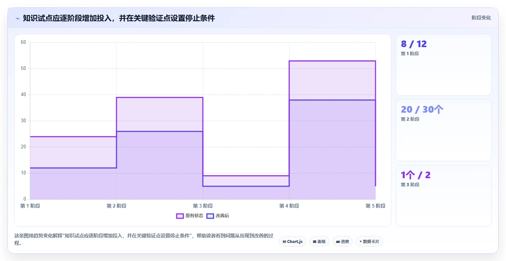The image size is (506, 261).
Task: Toggle the 改善后 legend item
Action: coord(218,216)
